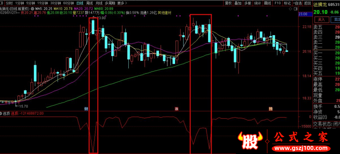Screen dimensions: 340x154
Task: Click the 卖一 order book row
Action: tap(326, 47)
